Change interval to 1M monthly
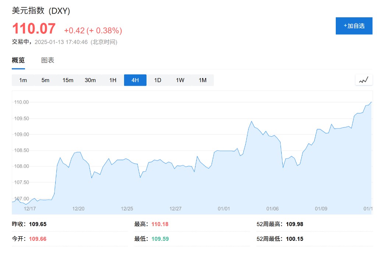 pyautogui.click(x=202, y=80)
